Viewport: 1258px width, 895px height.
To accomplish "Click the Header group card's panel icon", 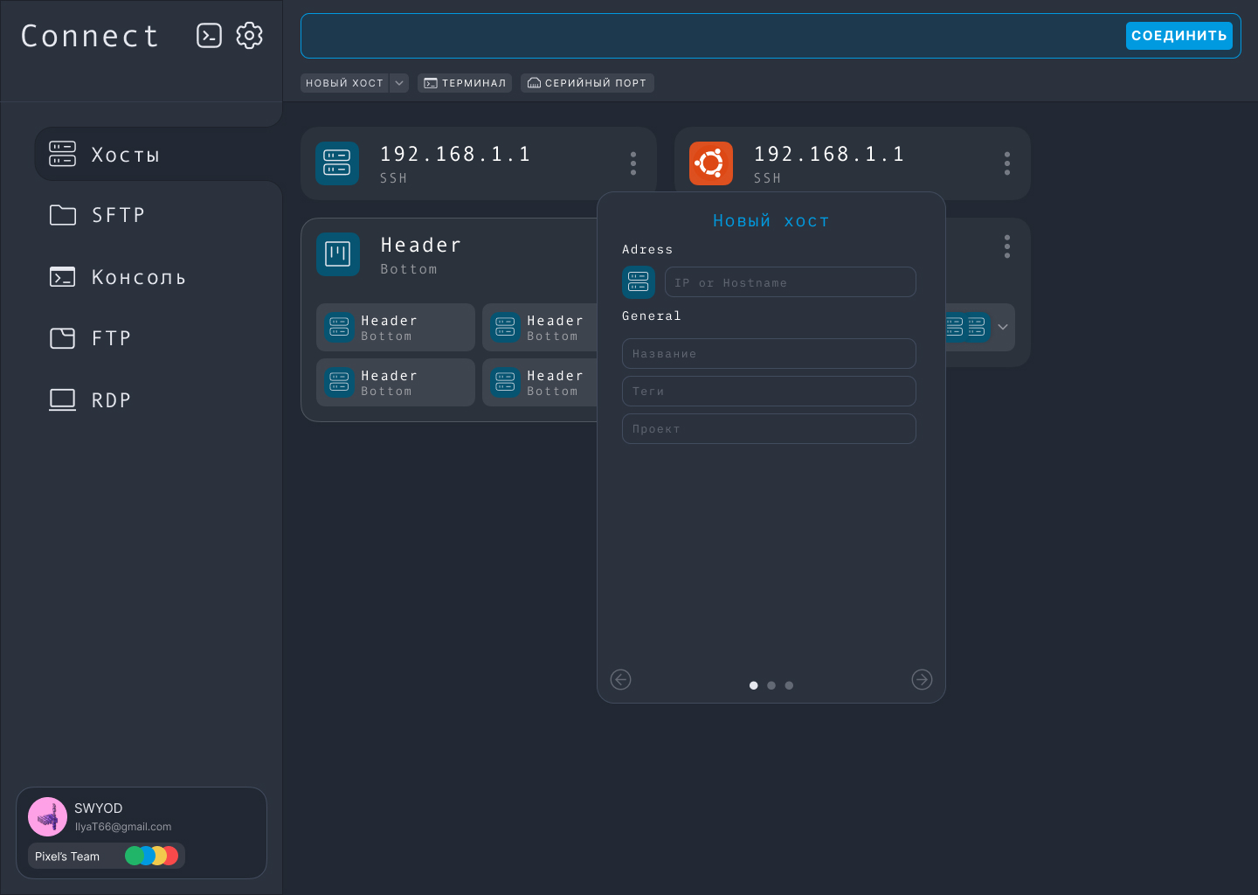I will 338,254.
